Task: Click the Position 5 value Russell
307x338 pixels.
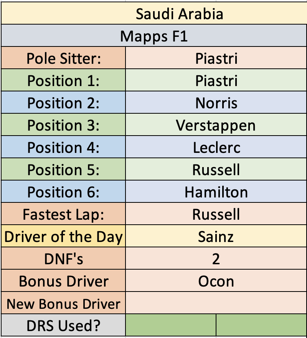Action: [216, 169]
